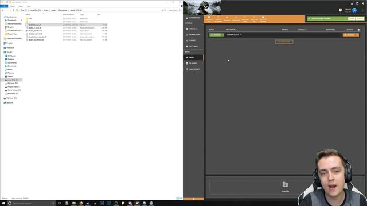The image size is (367, 206).
Task: Expand the dropdown beside the Enabled status button
Action: (223, 35)
